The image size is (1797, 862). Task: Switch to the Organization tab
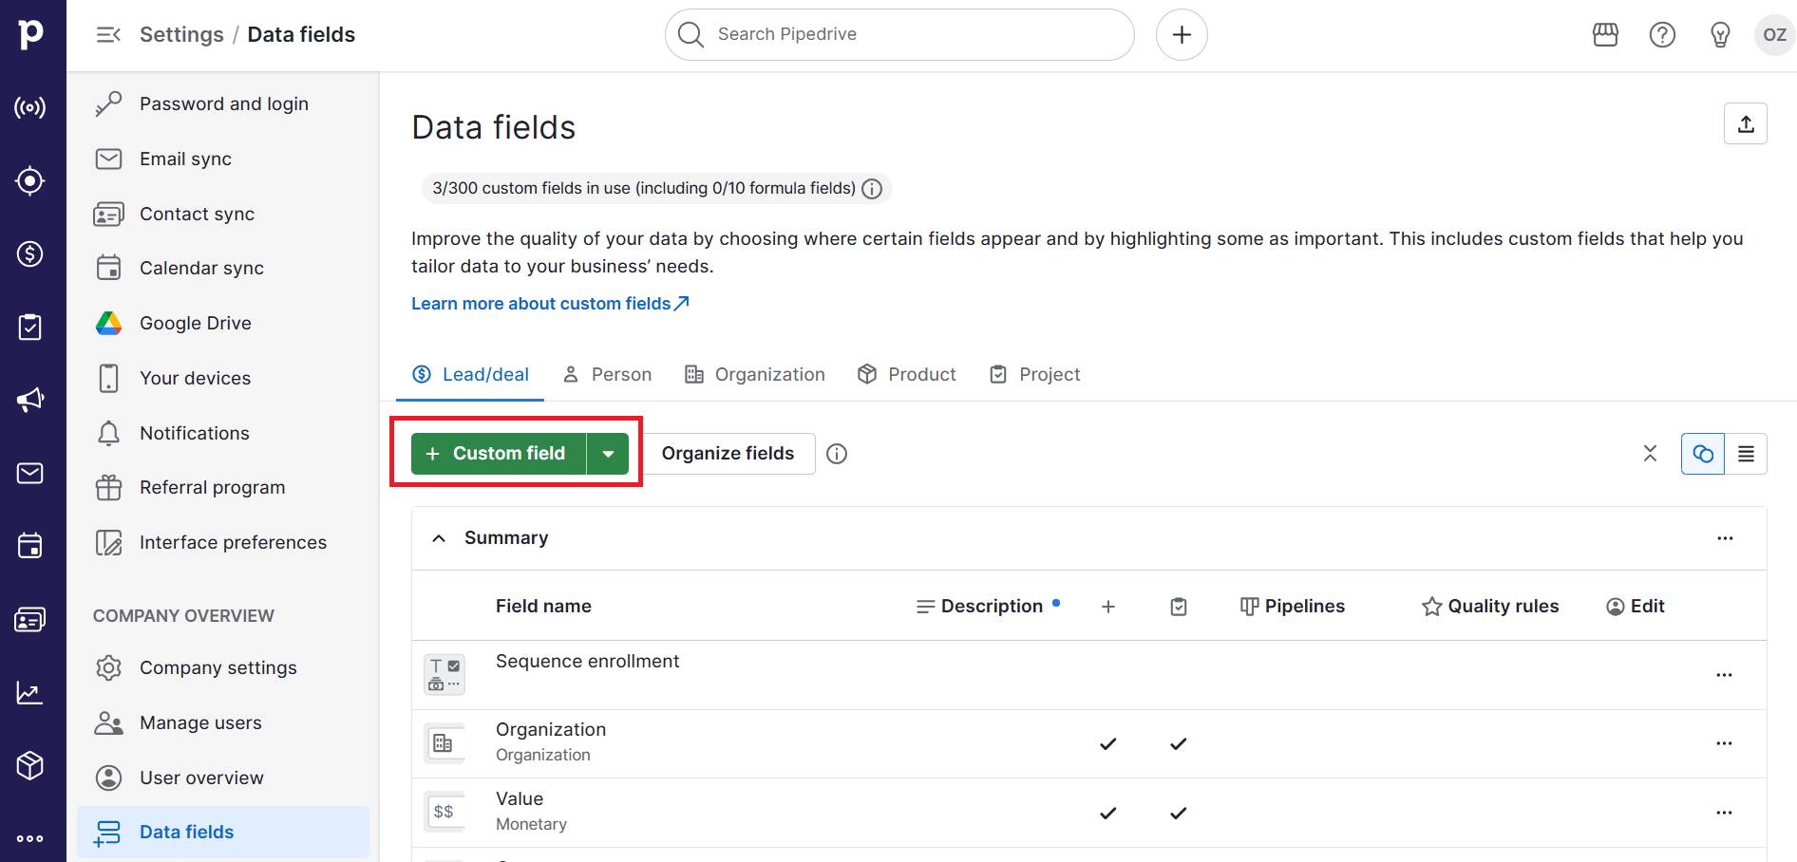click(x=755, y=373)
